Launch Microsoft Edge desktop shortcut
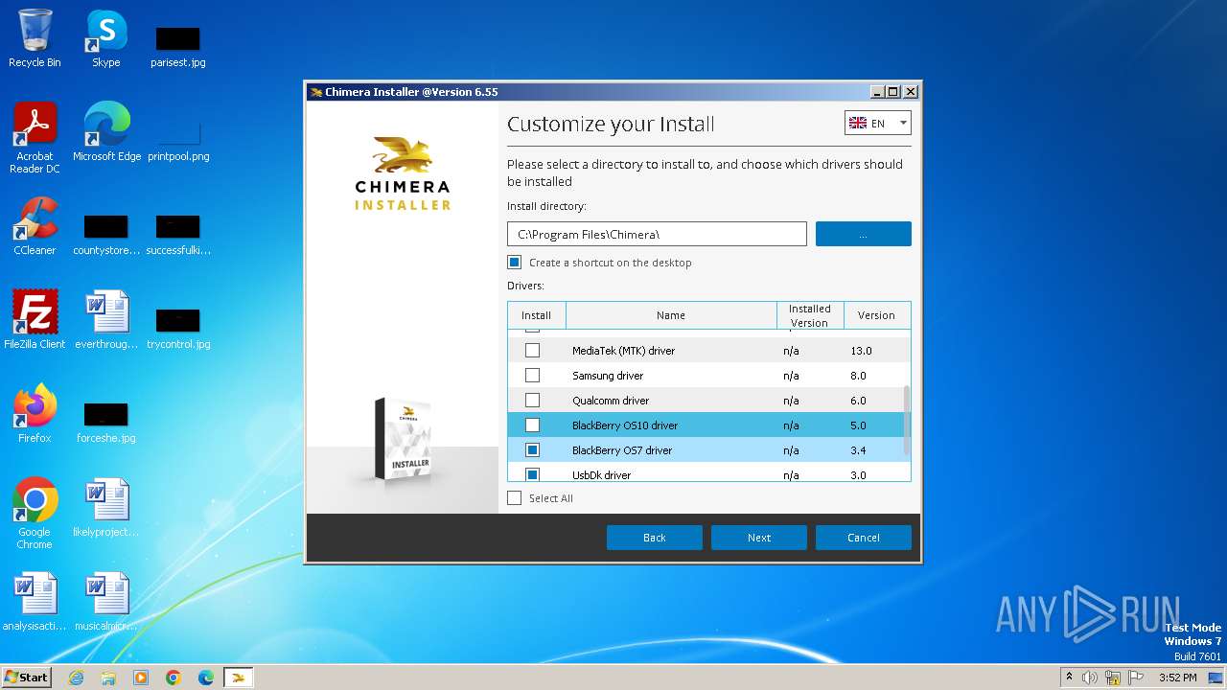 pyautogui.click(x=106, y=132)
